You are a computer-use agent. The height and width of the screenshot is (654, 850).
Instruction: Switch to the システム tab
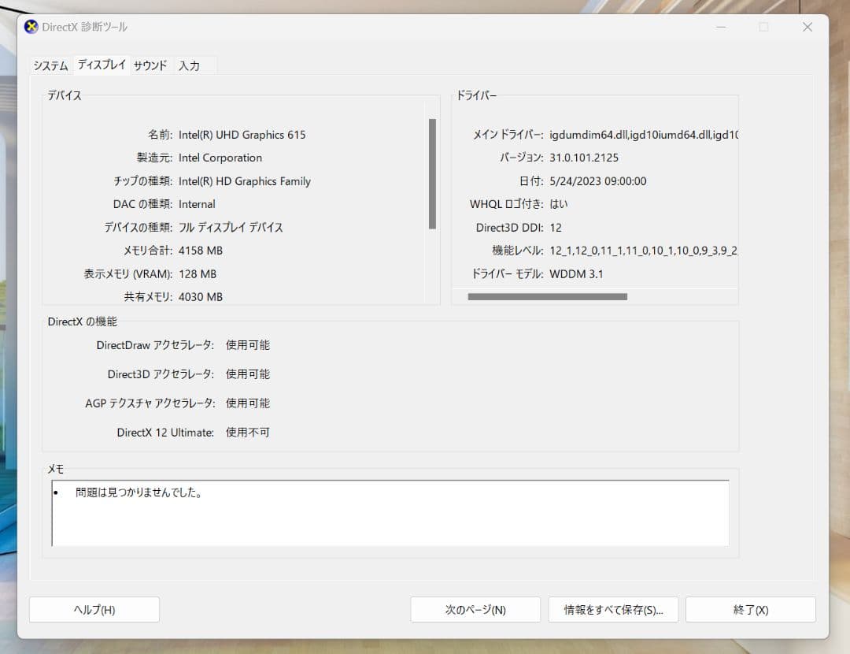click(50, 66)
